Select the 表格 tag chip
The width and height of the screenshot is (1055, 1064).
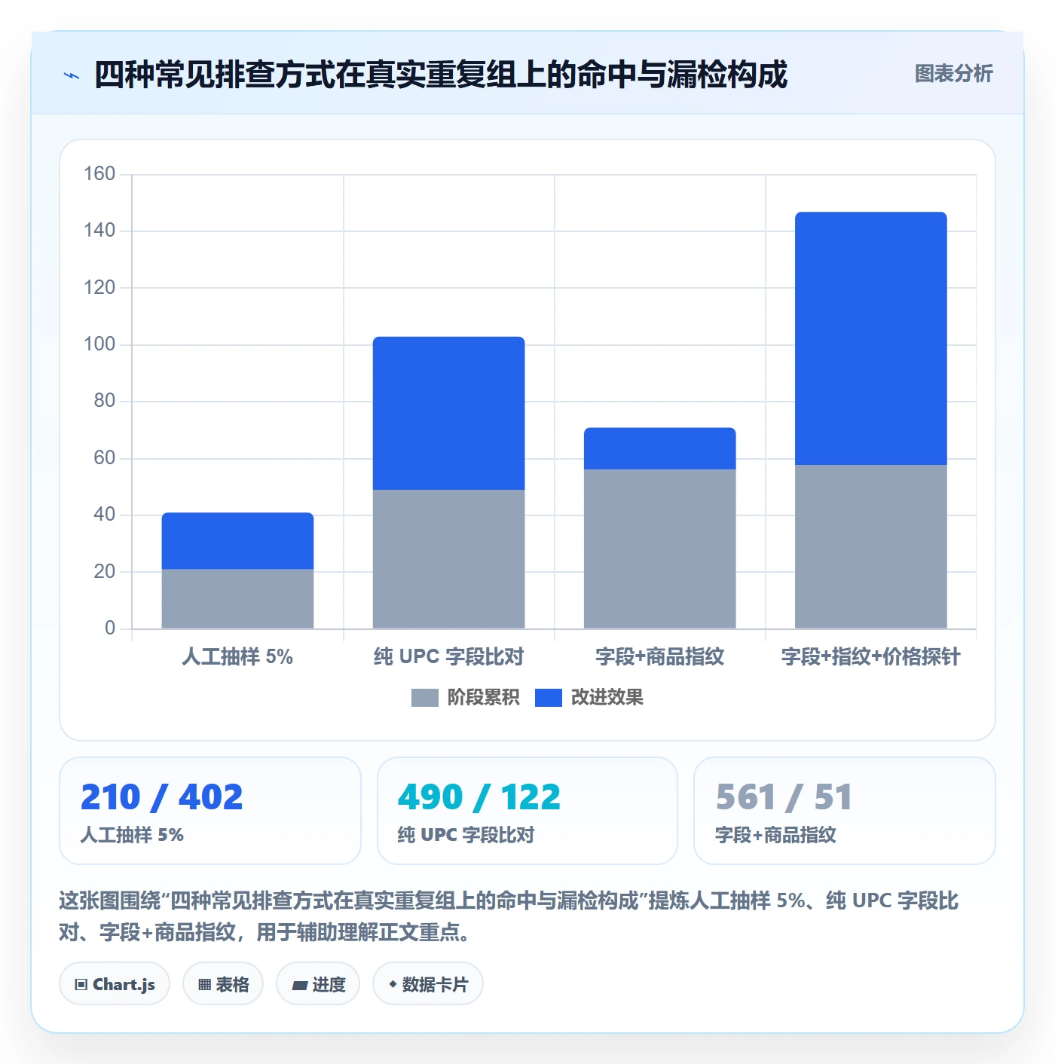[223, 984]
